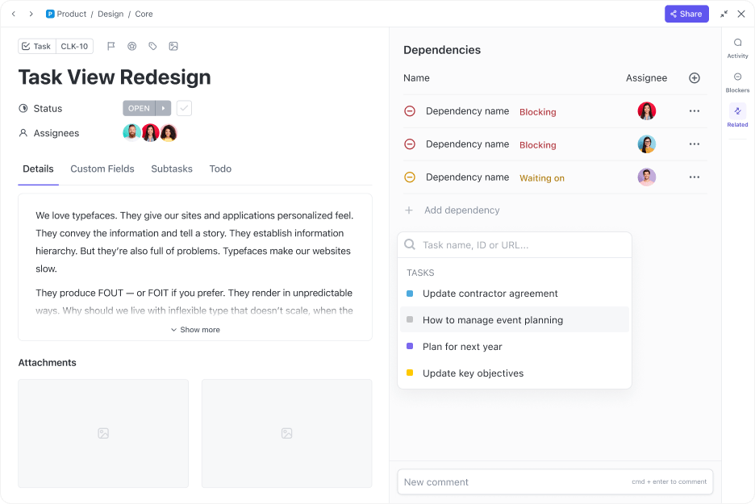Click the yellow swatch next to Update key objectives

410,373
